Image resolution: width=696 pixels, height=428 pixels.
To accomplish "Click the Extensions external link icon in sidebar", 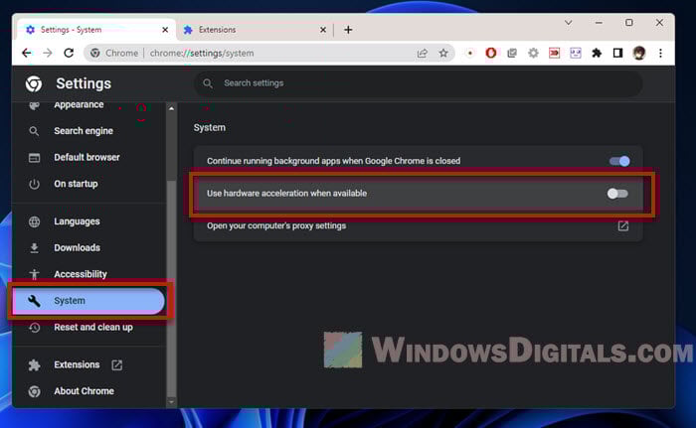I will [x=116, y=365].
